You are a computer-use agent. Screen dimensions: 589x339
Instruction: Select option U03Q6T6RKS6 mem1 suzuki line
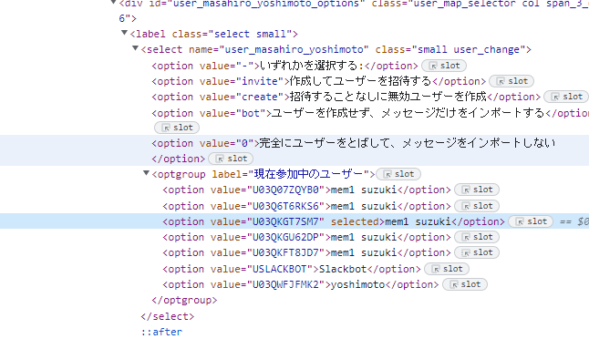coord(306,206)
